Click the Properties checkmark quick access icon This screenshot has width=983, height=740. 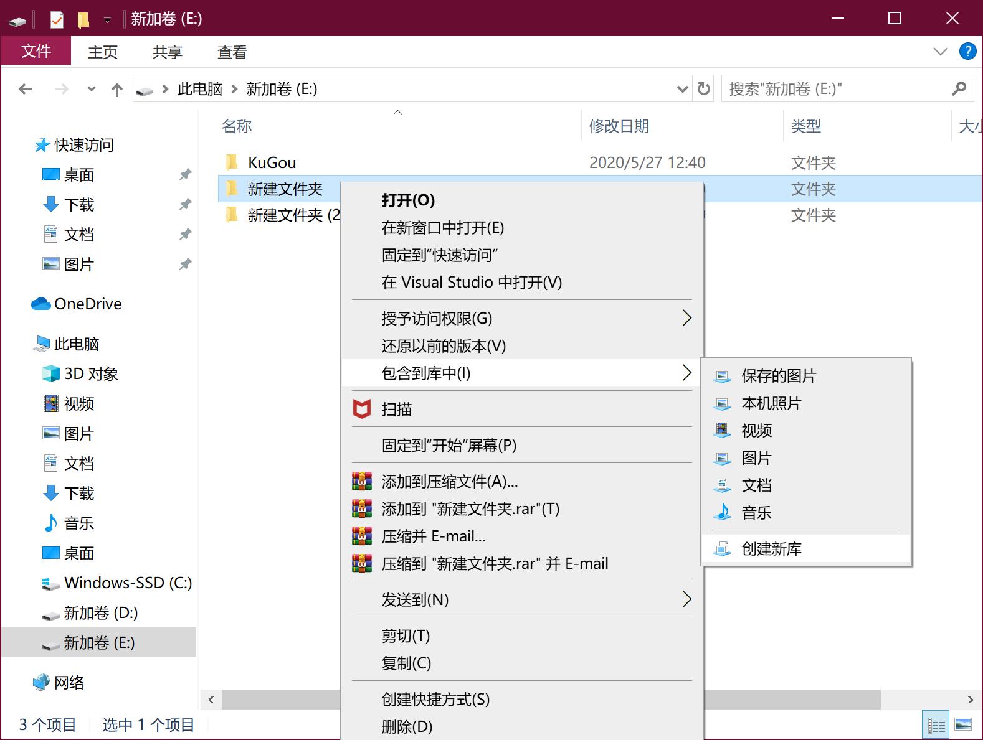[57, 19]
